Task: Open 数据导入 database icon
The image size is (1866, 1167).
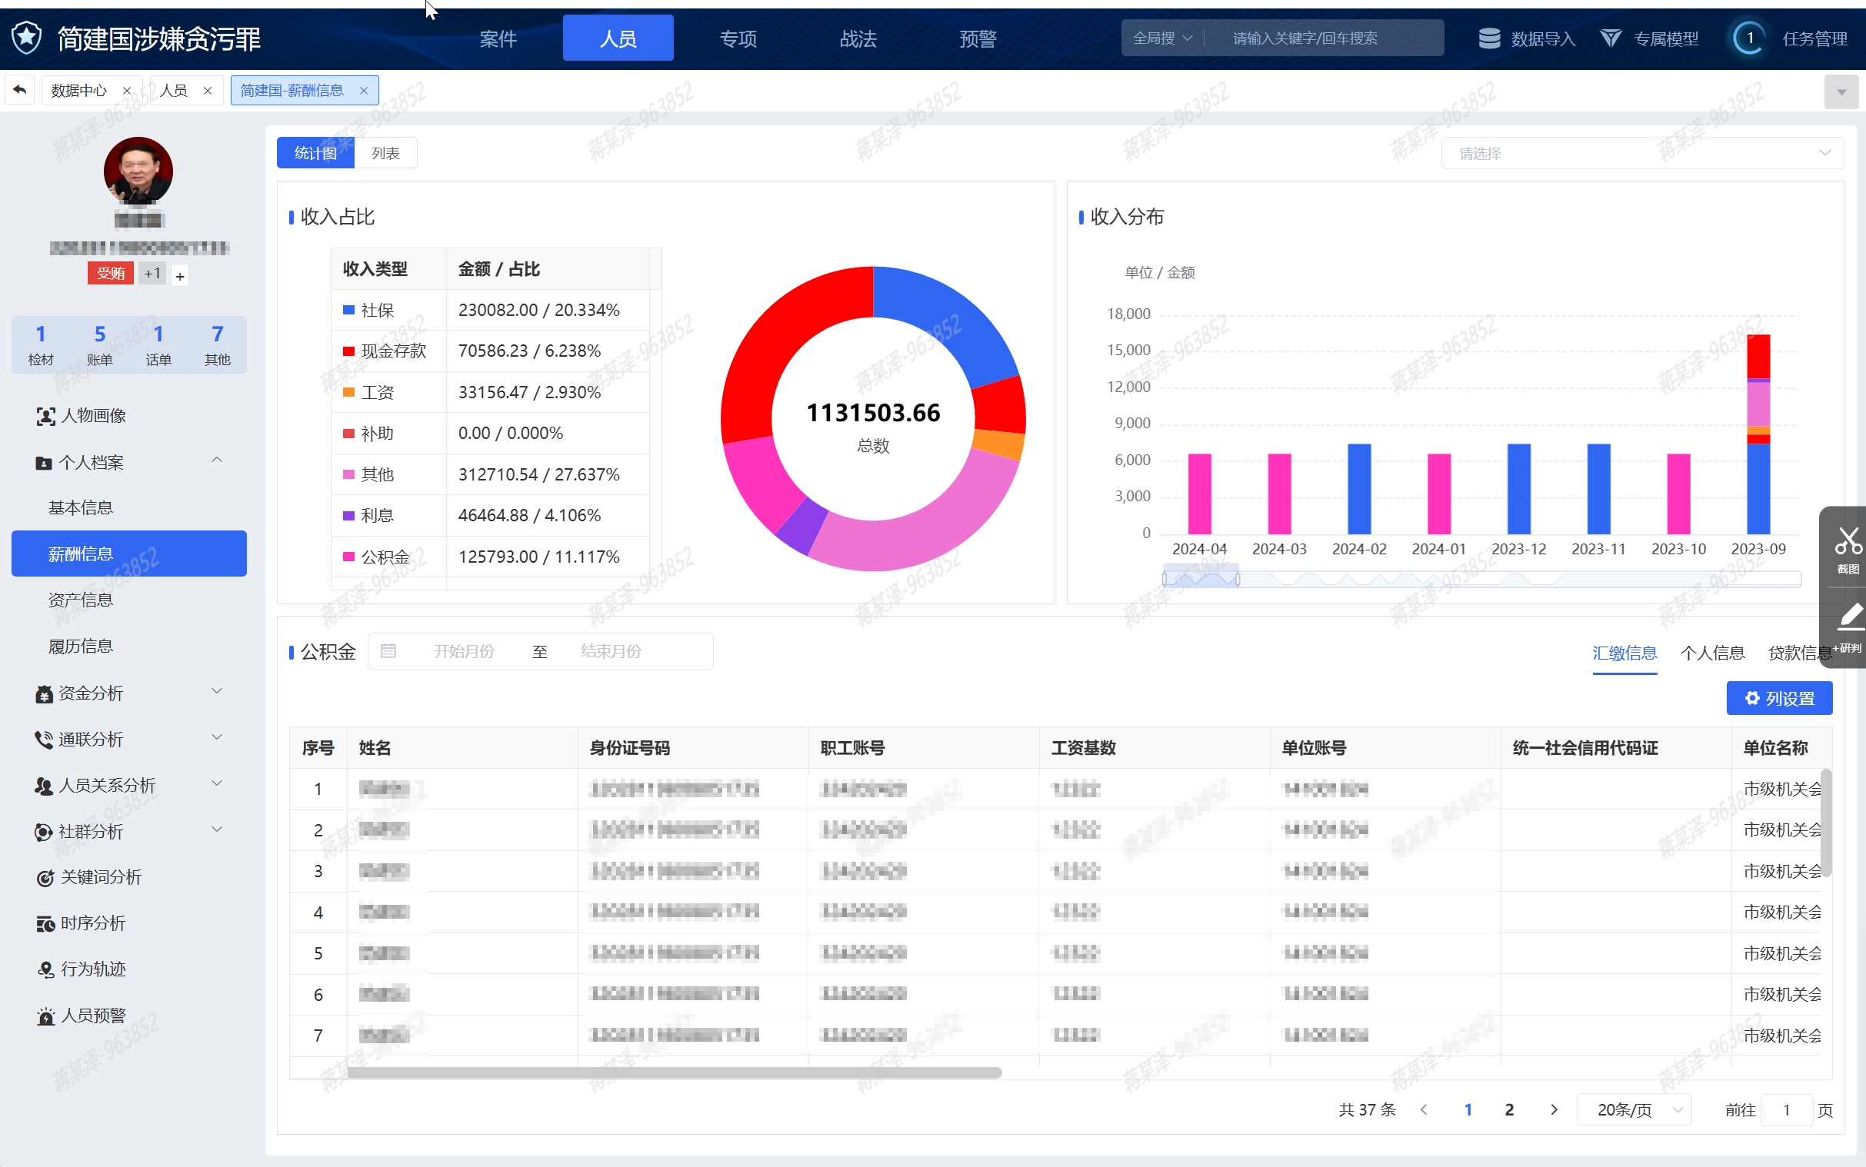Action: [x=1488, y=38]
